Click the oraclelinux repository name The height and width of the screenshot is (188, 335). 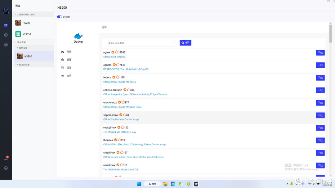tap(110, 102)
